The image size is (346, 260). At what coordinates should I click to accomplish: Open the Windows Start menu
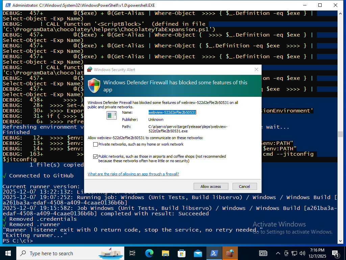coord(8,253)
